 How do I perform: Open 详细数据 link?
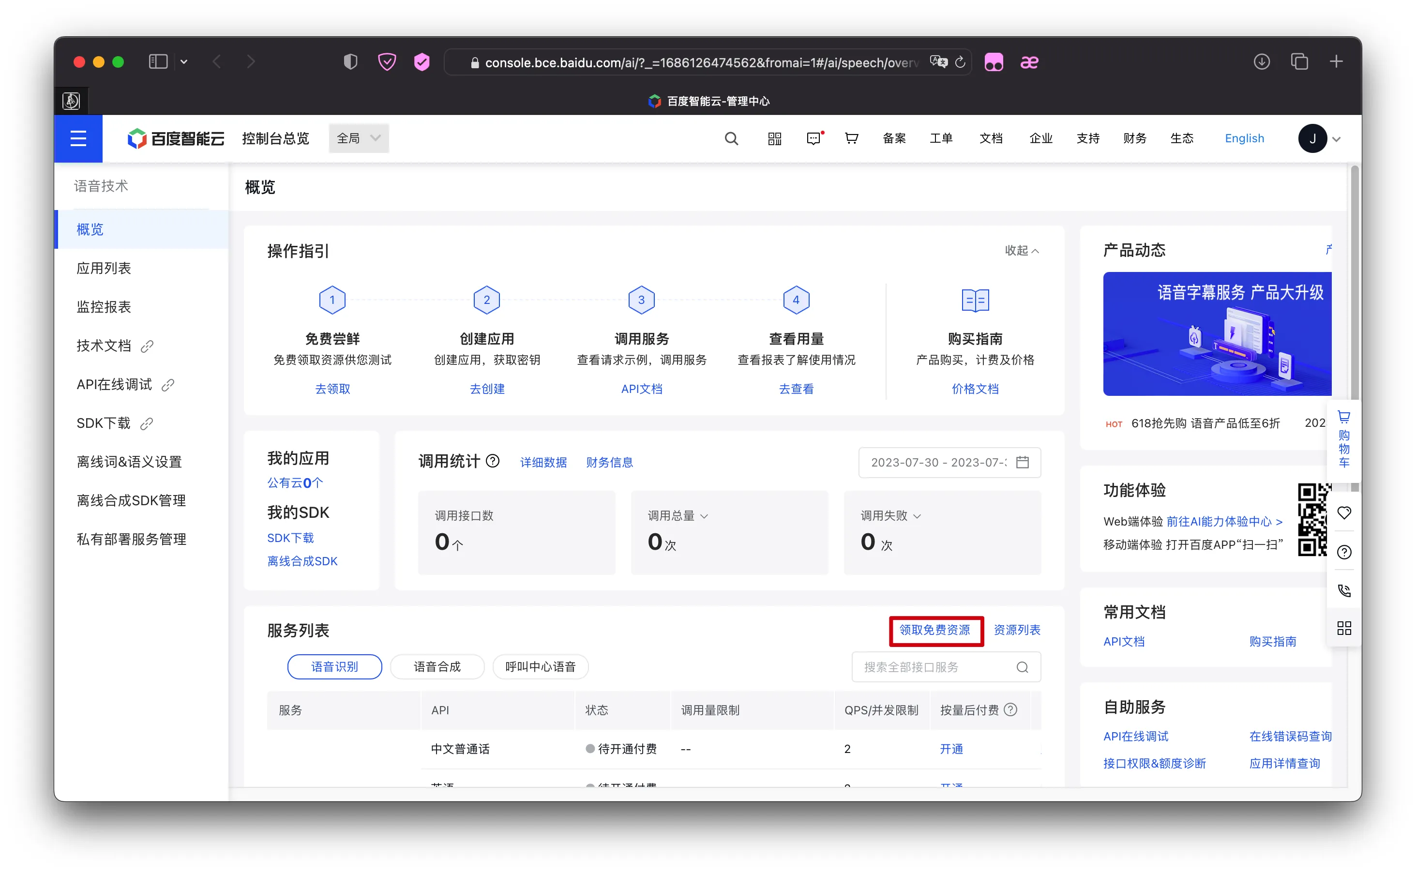pyautogui.click(x=543, y=463)
